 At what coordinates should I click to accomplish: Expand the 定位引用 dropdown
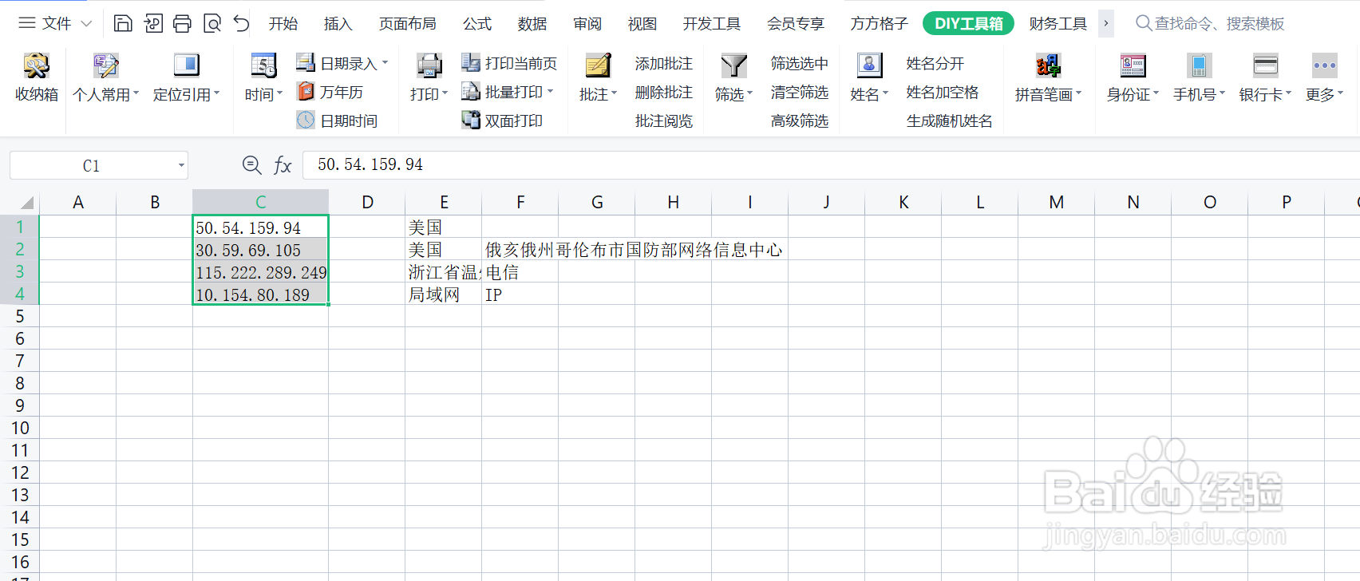click(216, 93)
